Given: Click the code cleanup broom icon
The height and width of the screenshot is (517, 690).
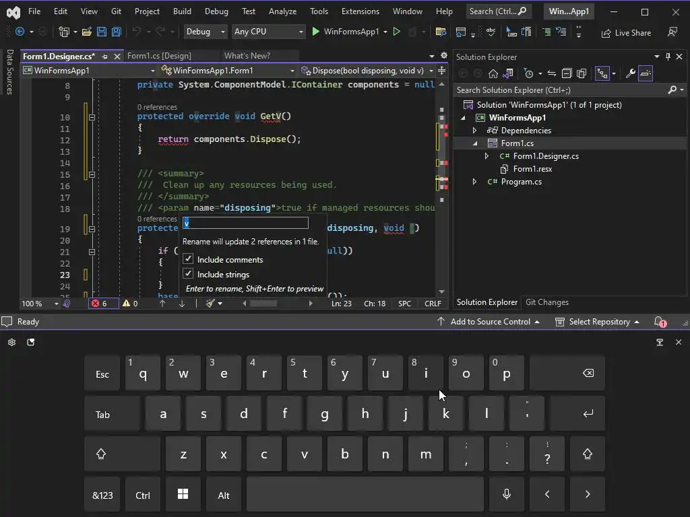Looking at the screenshot, I should click(210, 304).
